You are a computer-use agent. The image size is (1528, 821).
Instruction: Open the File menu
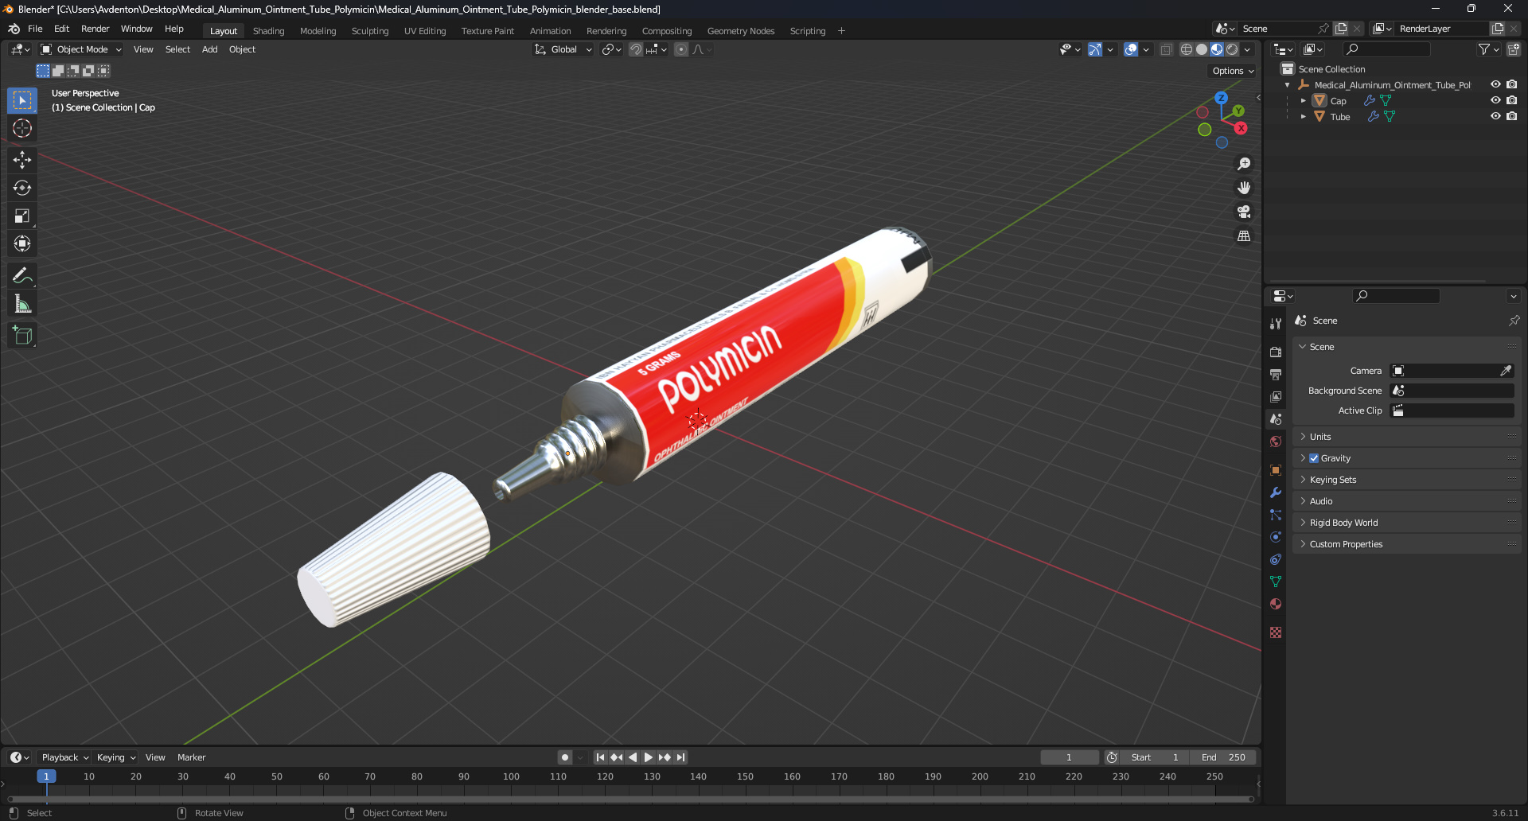35,29
